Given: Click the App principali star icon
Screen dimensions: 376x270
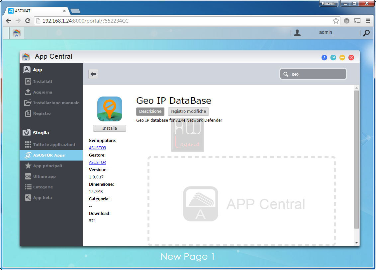Looking at the screenshot, I should pyautogui.click(x=28, y=166).
